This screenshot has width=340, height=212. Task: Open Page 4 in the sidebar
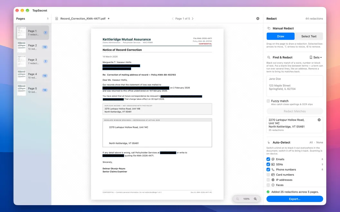pyautogui.click(x=32, y=76)
